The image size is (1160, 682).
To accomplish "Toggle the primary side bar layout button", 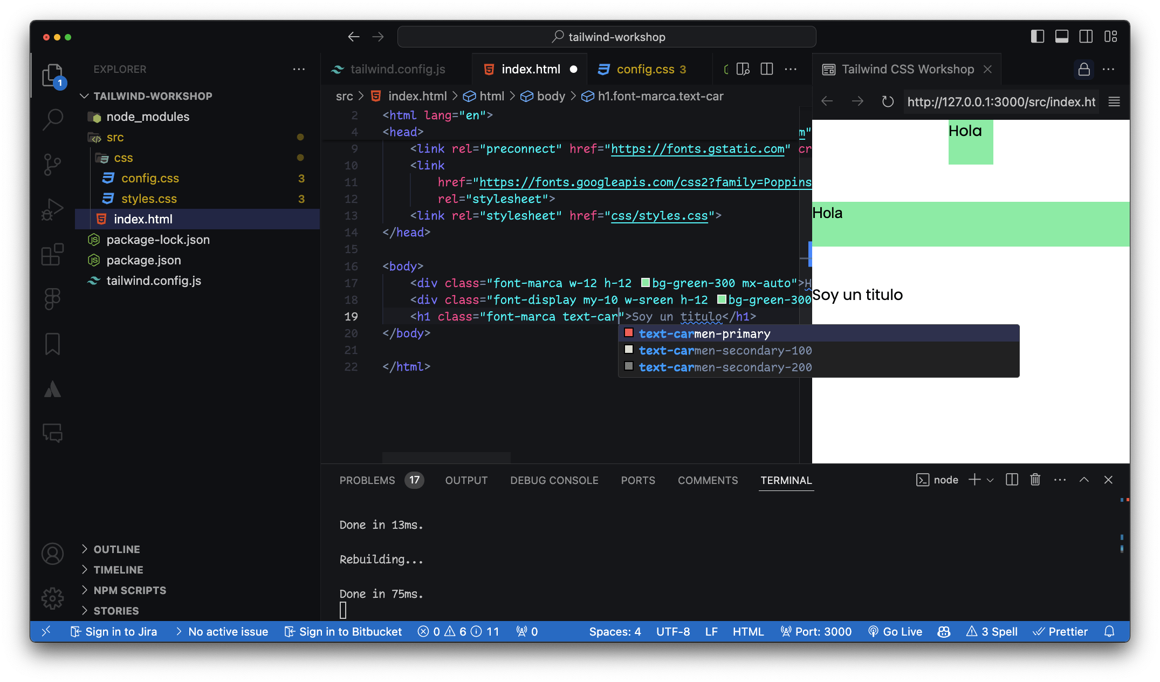I will [x=1037, y=37].
